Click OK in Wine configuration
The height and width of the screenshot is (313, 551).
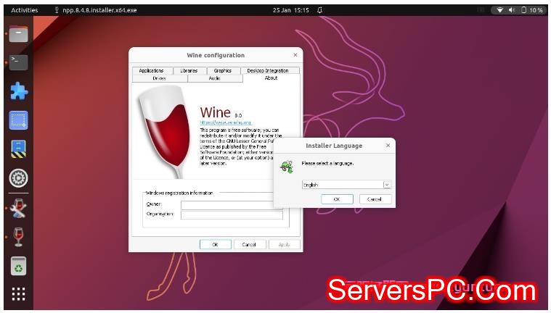(x=216, y=244)
